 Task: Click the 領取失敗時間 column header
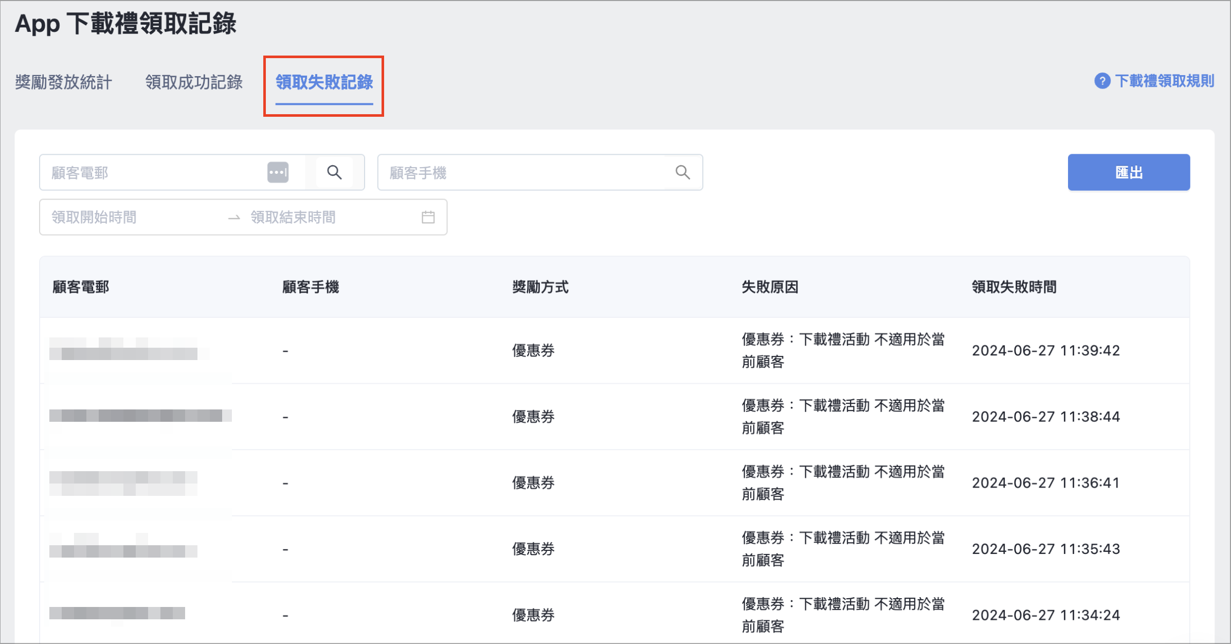click(x=1014, y=287)
